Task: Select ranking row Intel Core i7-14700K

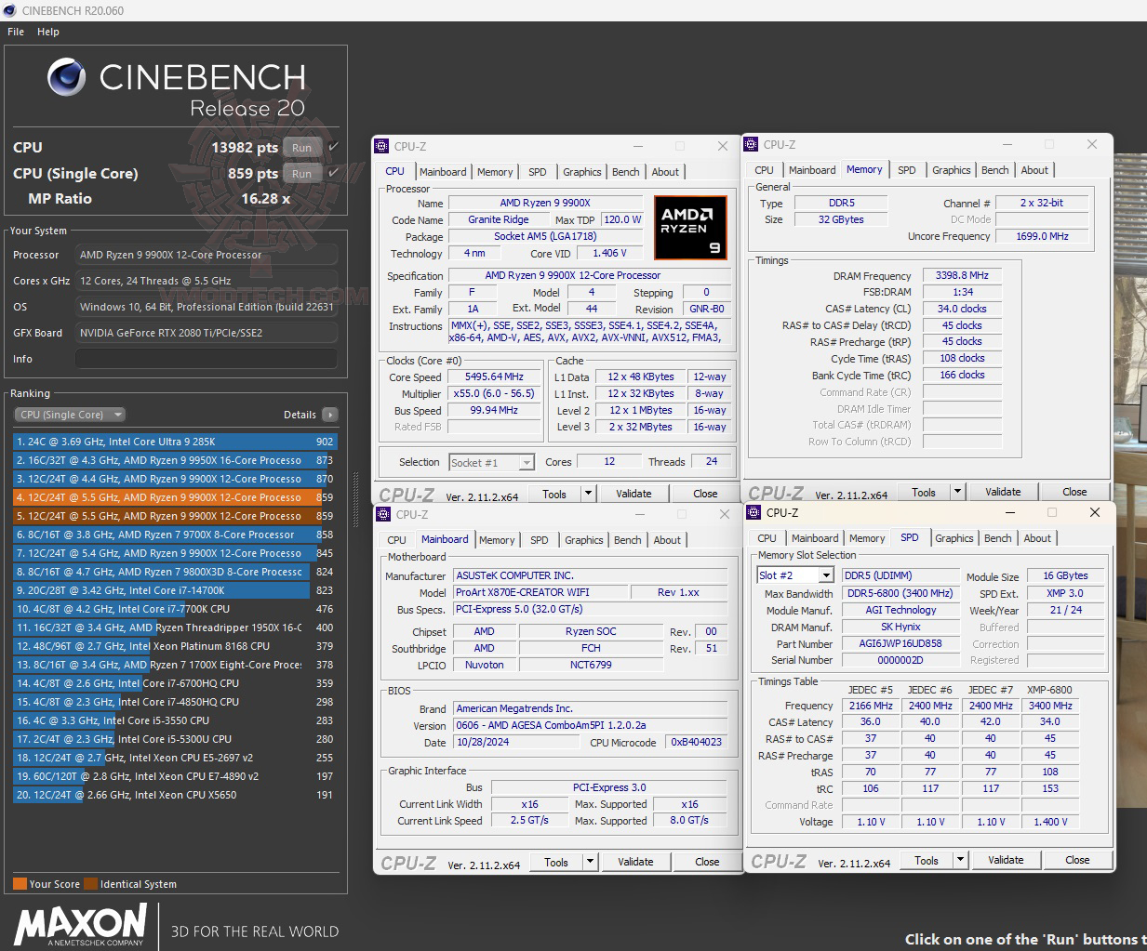Action: tap(175, 590)
